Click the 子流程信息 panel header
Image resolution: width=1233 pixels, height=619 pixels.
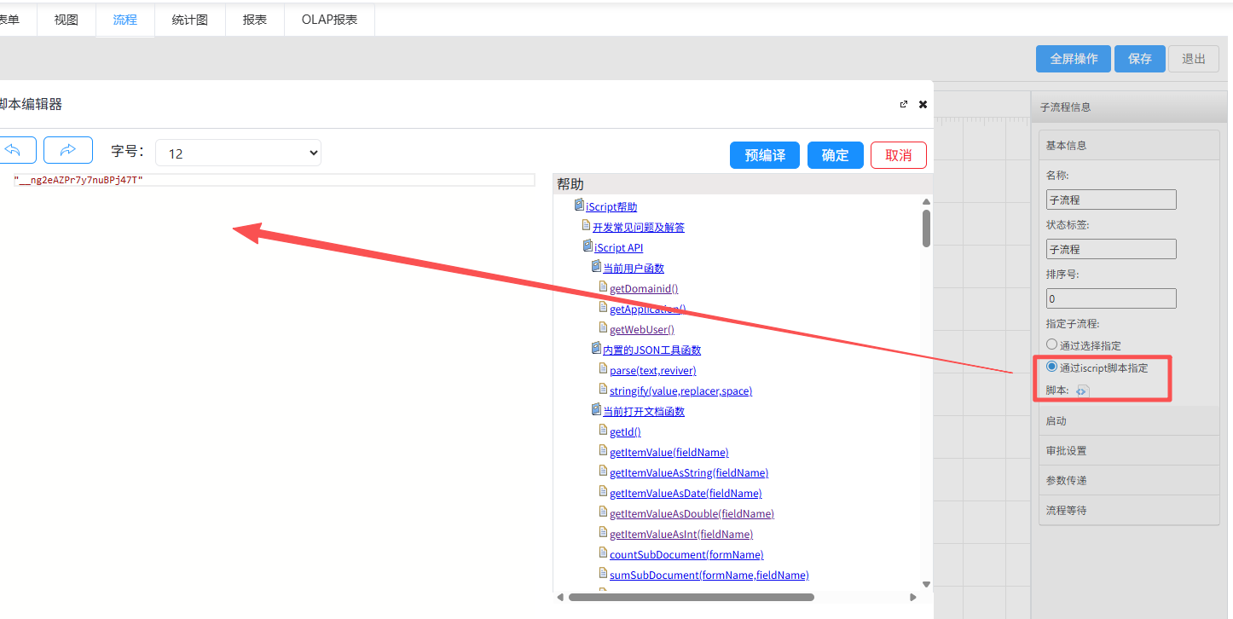pos(1129,107)
